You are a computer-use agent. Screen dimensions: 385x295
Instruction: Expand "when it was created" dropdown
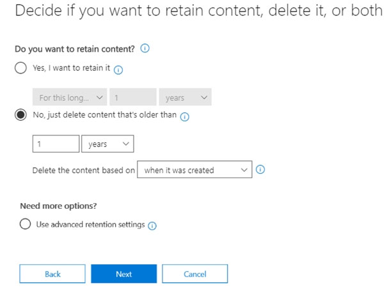(194, 169)
